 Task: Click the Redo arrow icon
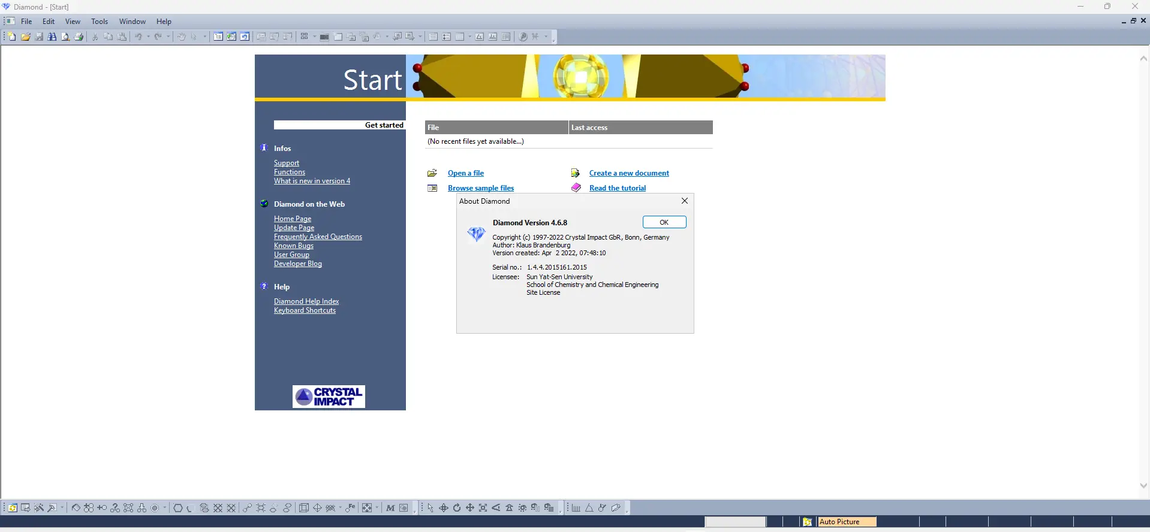click(x=158, y=37)
